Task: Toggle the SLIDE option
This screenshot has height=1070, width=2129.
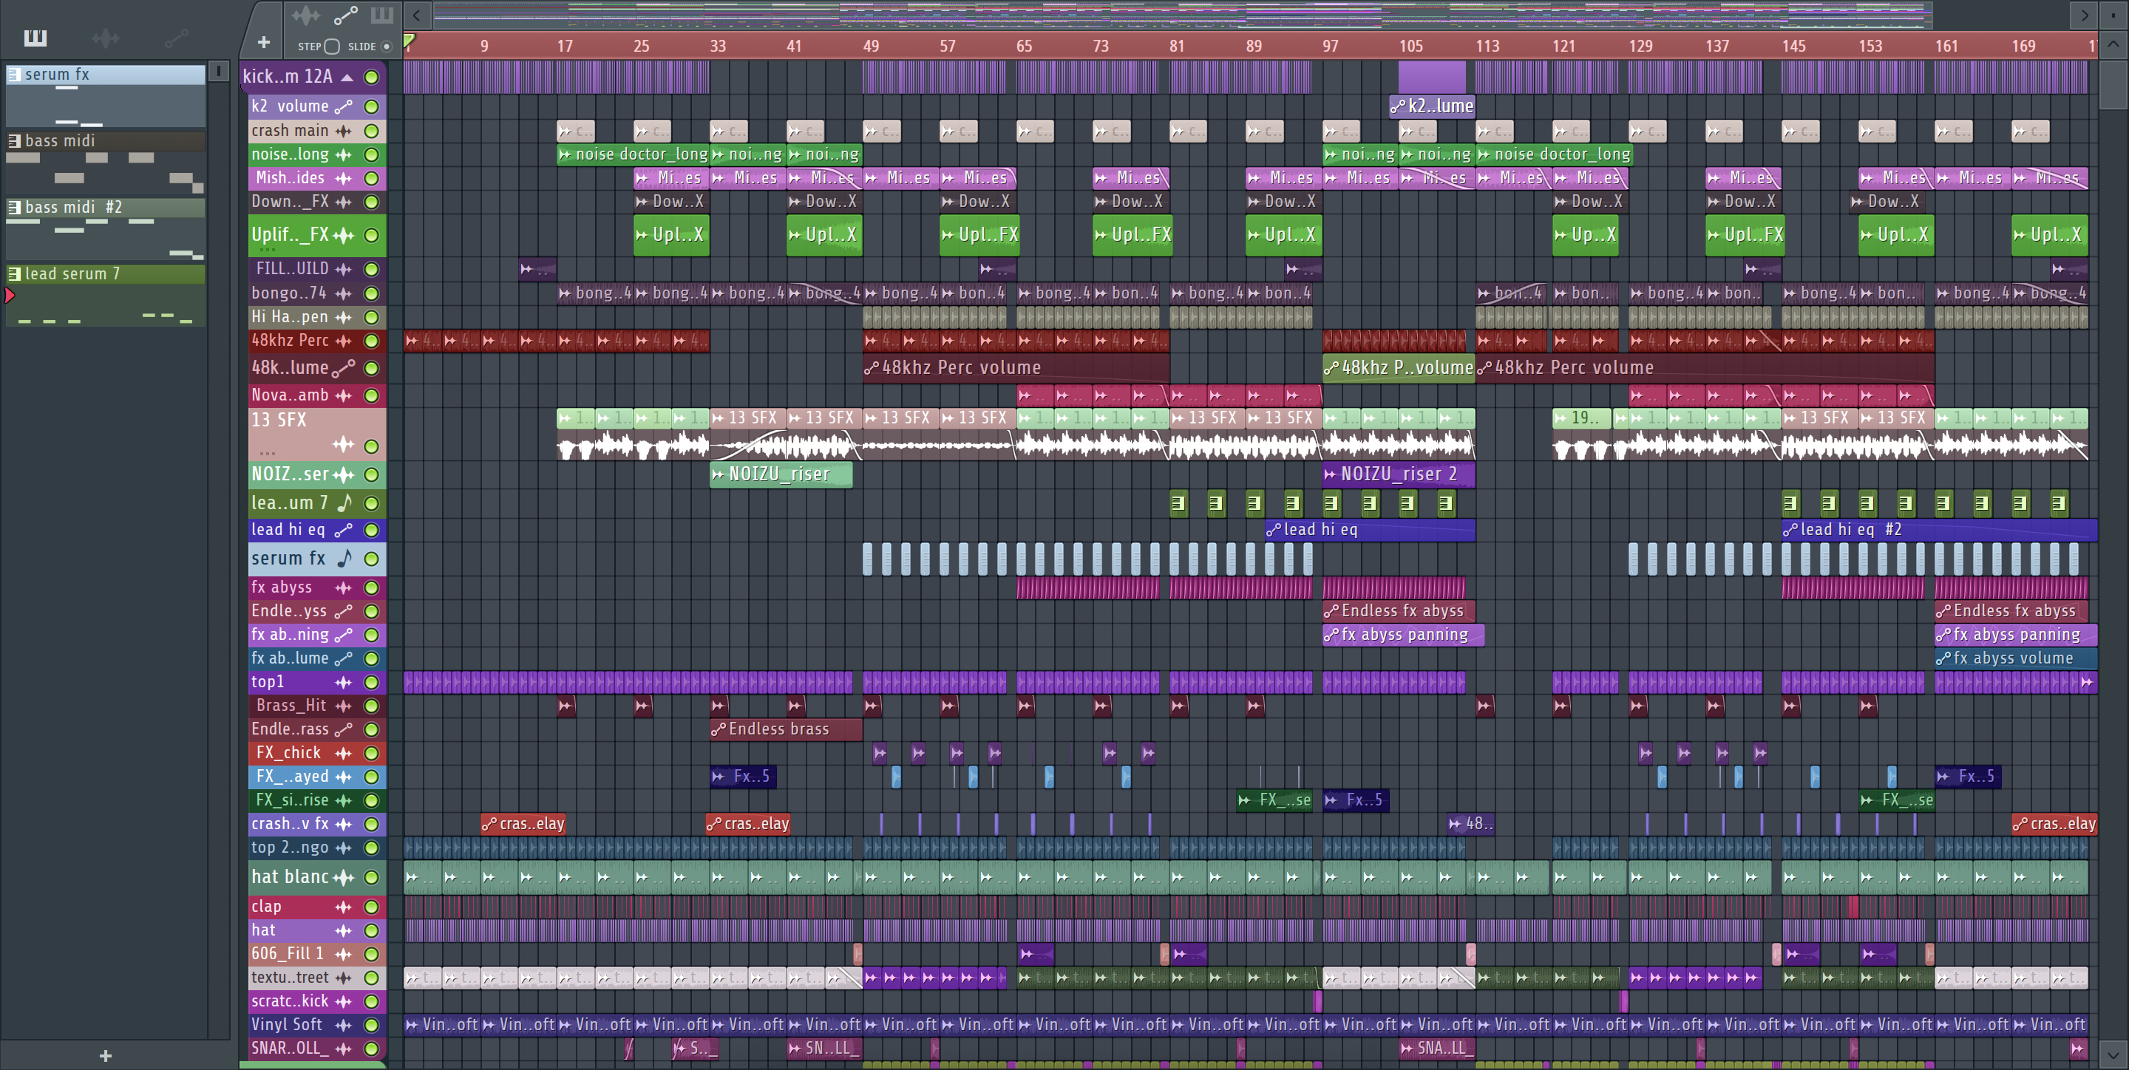Action: click(x=386, y=47)
